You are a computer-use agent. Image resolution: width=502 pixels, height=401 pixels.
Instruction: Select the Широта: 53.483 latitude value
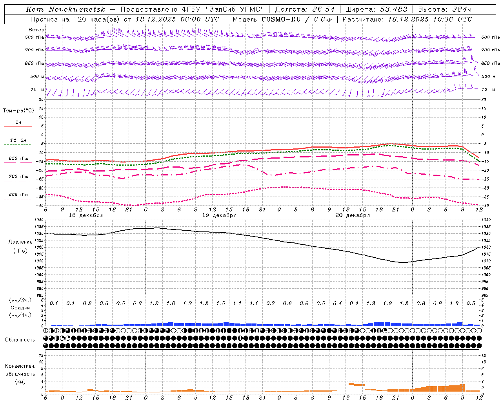tap(376, 9)
